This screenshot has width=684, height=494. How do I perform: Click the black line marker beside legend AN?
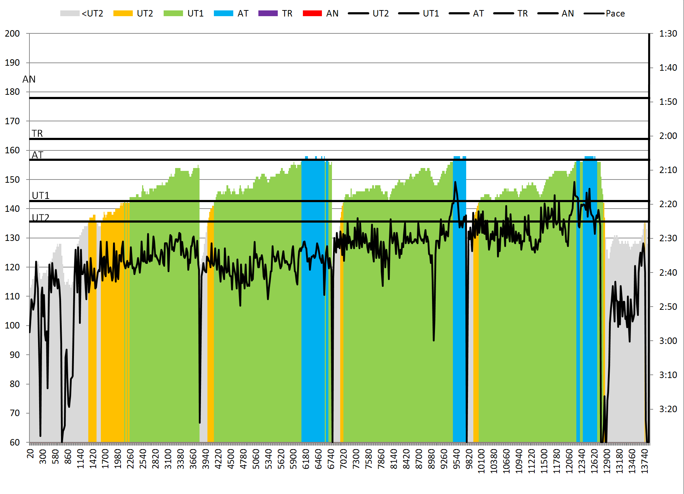[548, 14]
